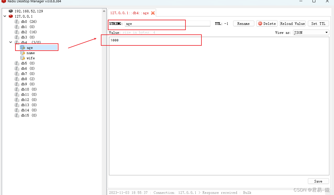Select the db2 (16) database
The image size is (334, 195).
click(29, 32)
